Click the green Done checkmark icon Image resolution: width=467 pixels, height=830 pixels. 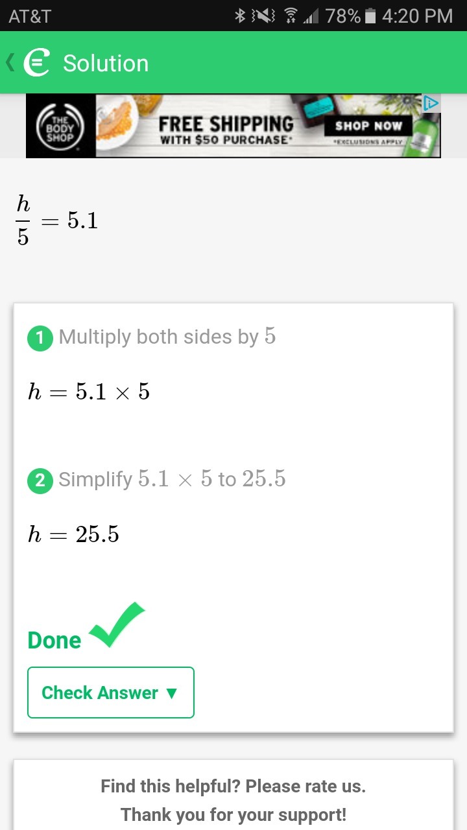click(x=117, y=625)
